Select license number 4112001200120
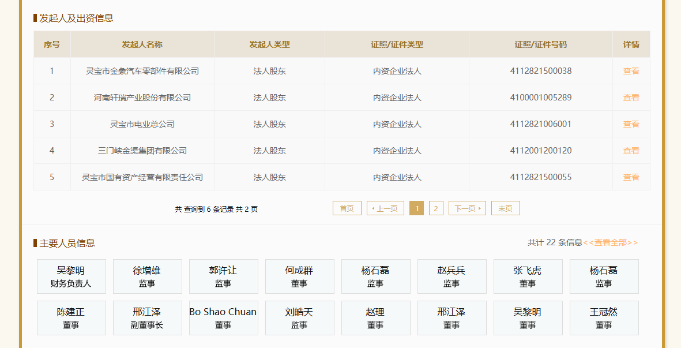The height and width of the screenshot is (348, 681). 541,150
